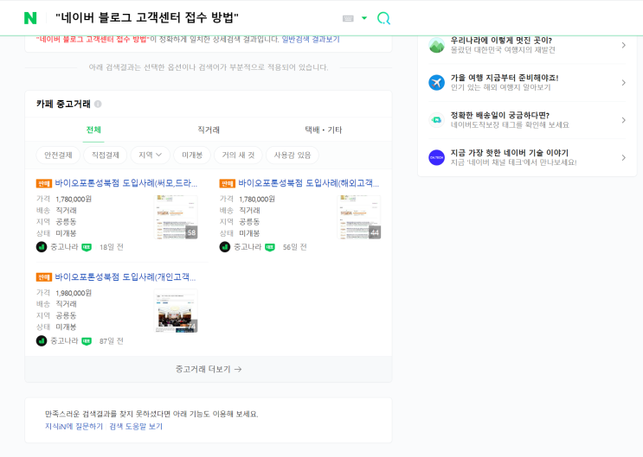643x457 pixels.
Task: Click price 1,980,000원
Action: (x=74, y=293)
